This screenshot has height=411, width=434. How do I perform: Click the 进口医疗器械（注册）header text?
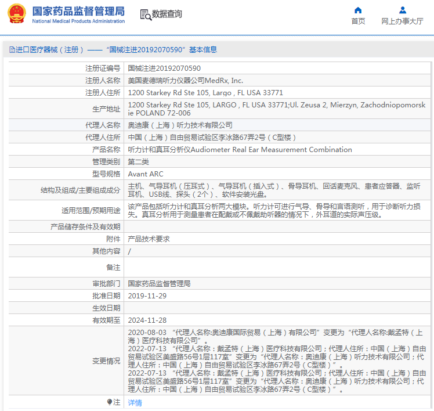tap(50, 50)
